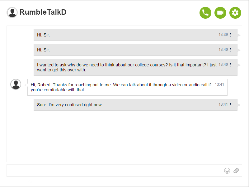Click the "Sure. I'm very confused" message

coord(125,105)
